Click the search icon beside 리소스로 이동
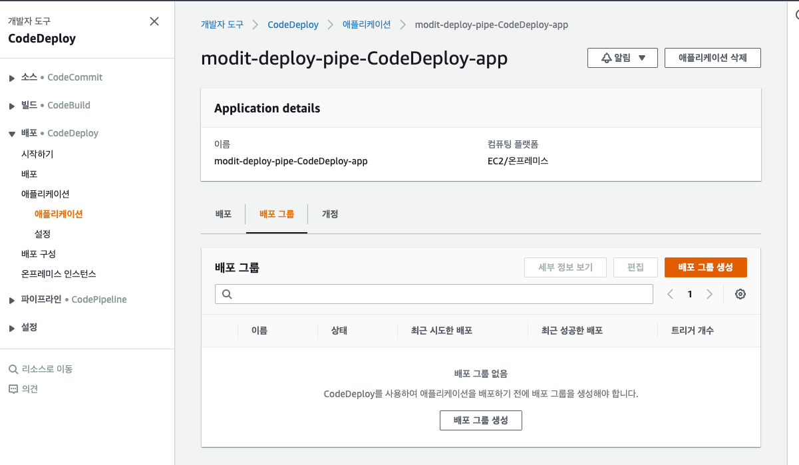 point(13,369)
